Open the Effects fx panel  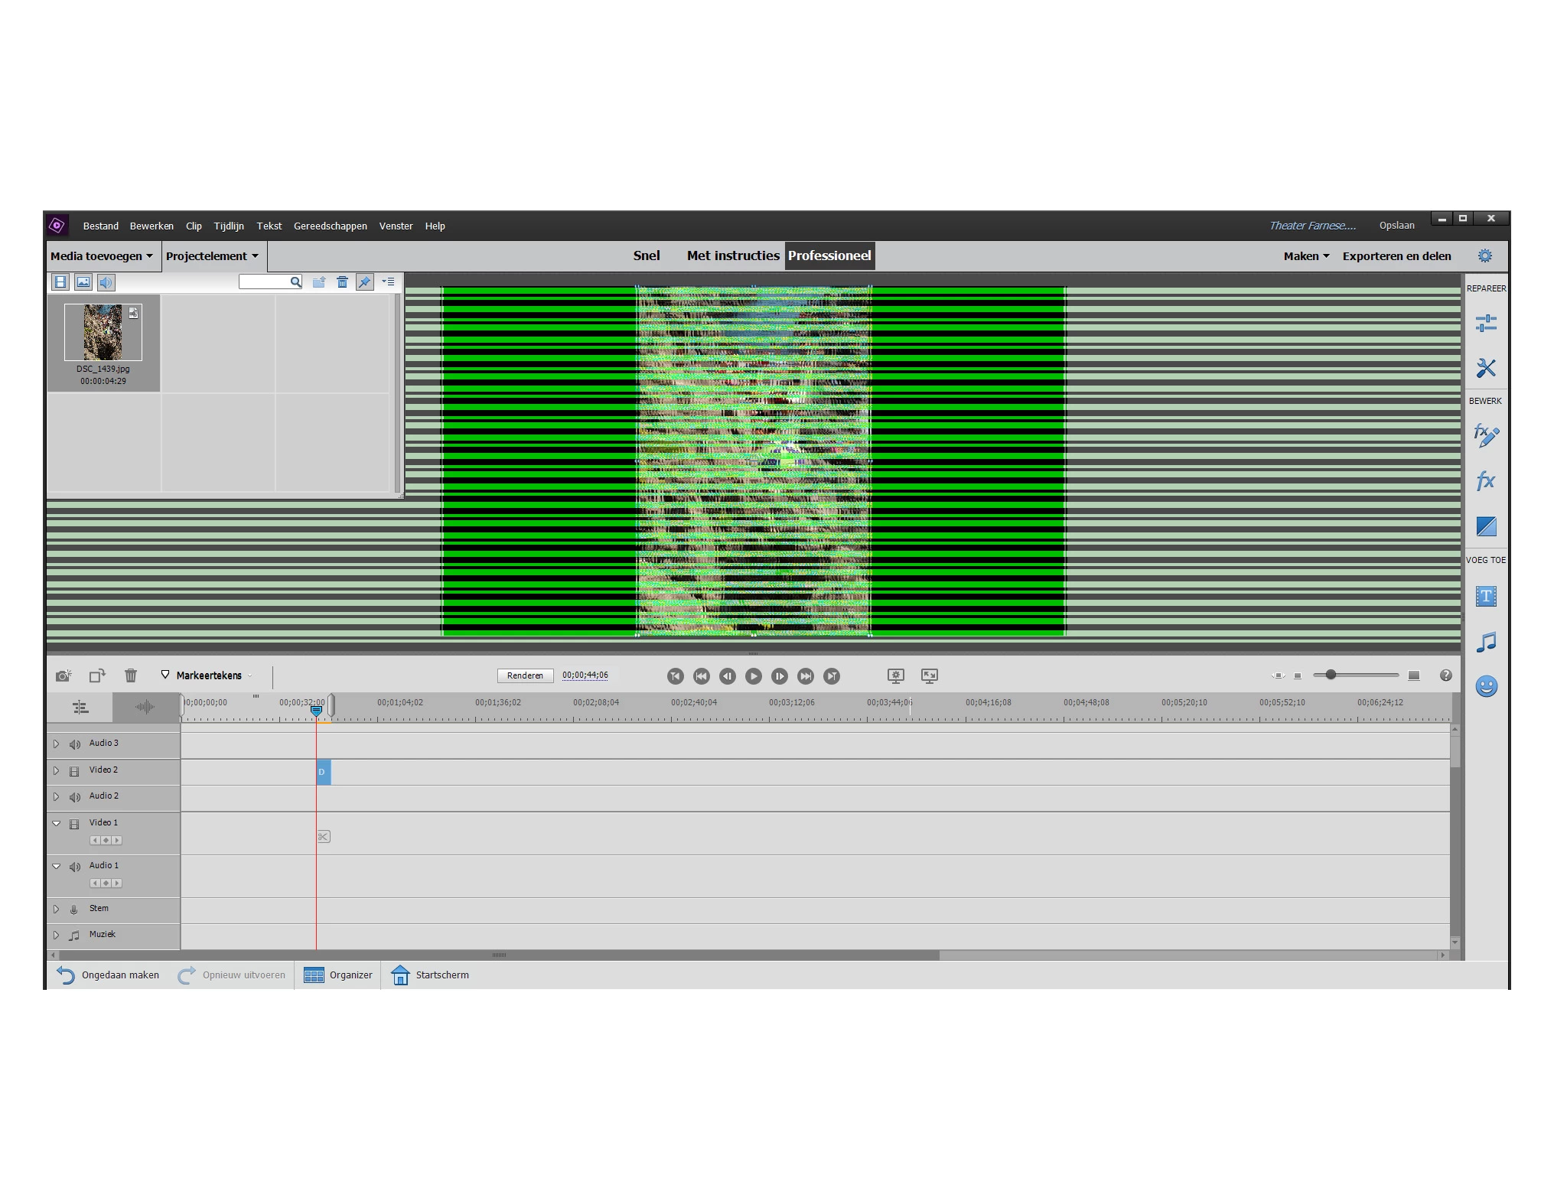pyautogui.click(x=1485, y=481)
